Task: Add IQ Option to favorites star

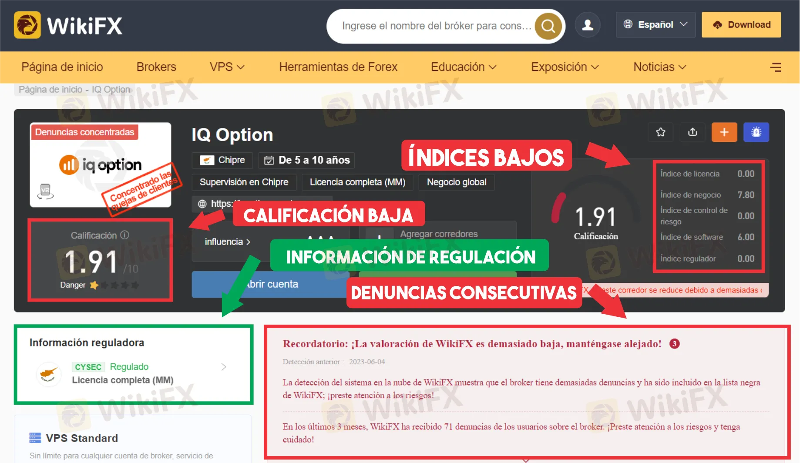Action: coord(661,132)
